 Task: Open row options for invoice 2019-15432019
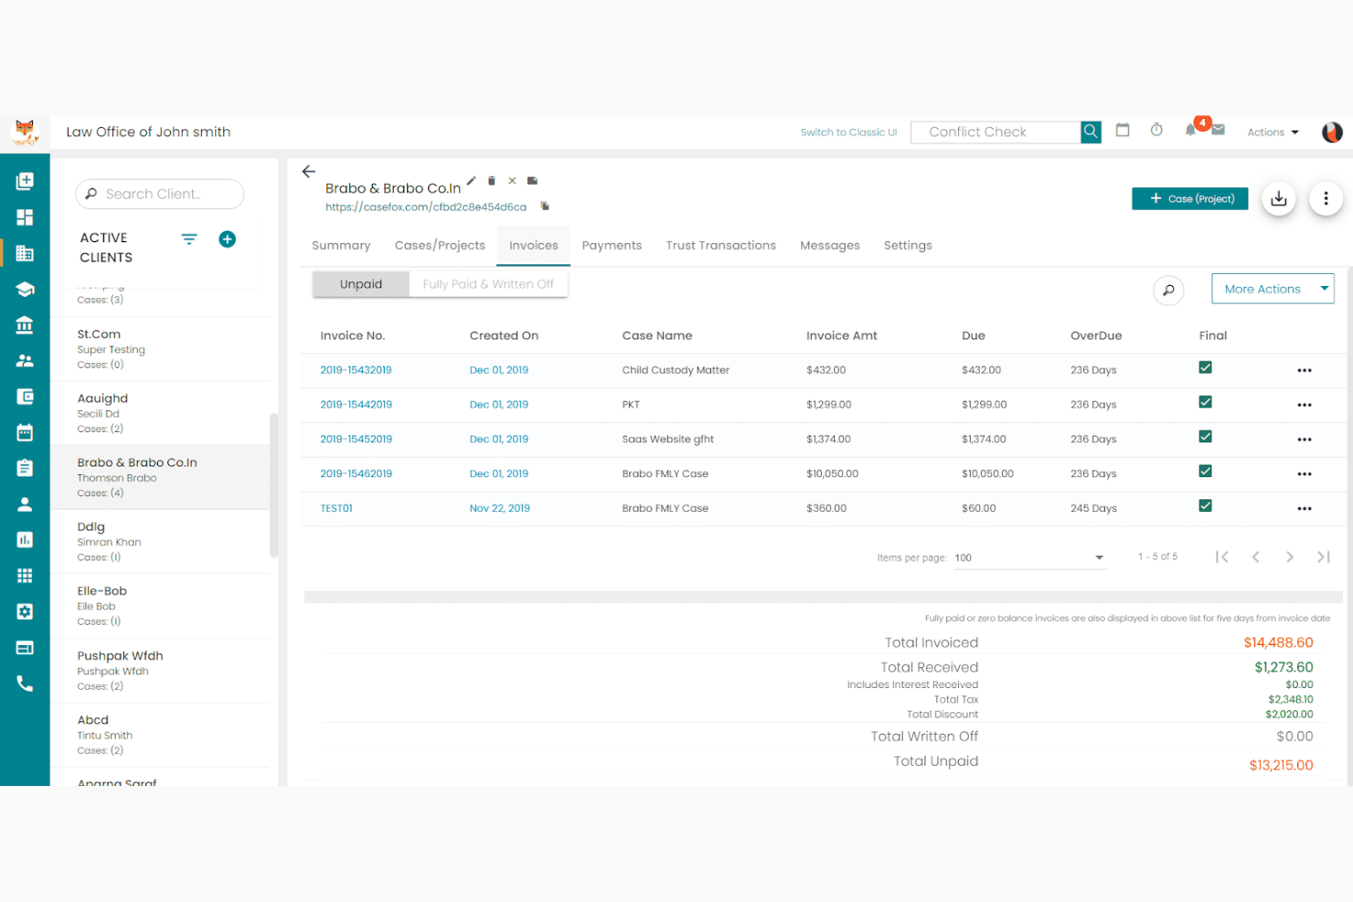coord(1305,370)
